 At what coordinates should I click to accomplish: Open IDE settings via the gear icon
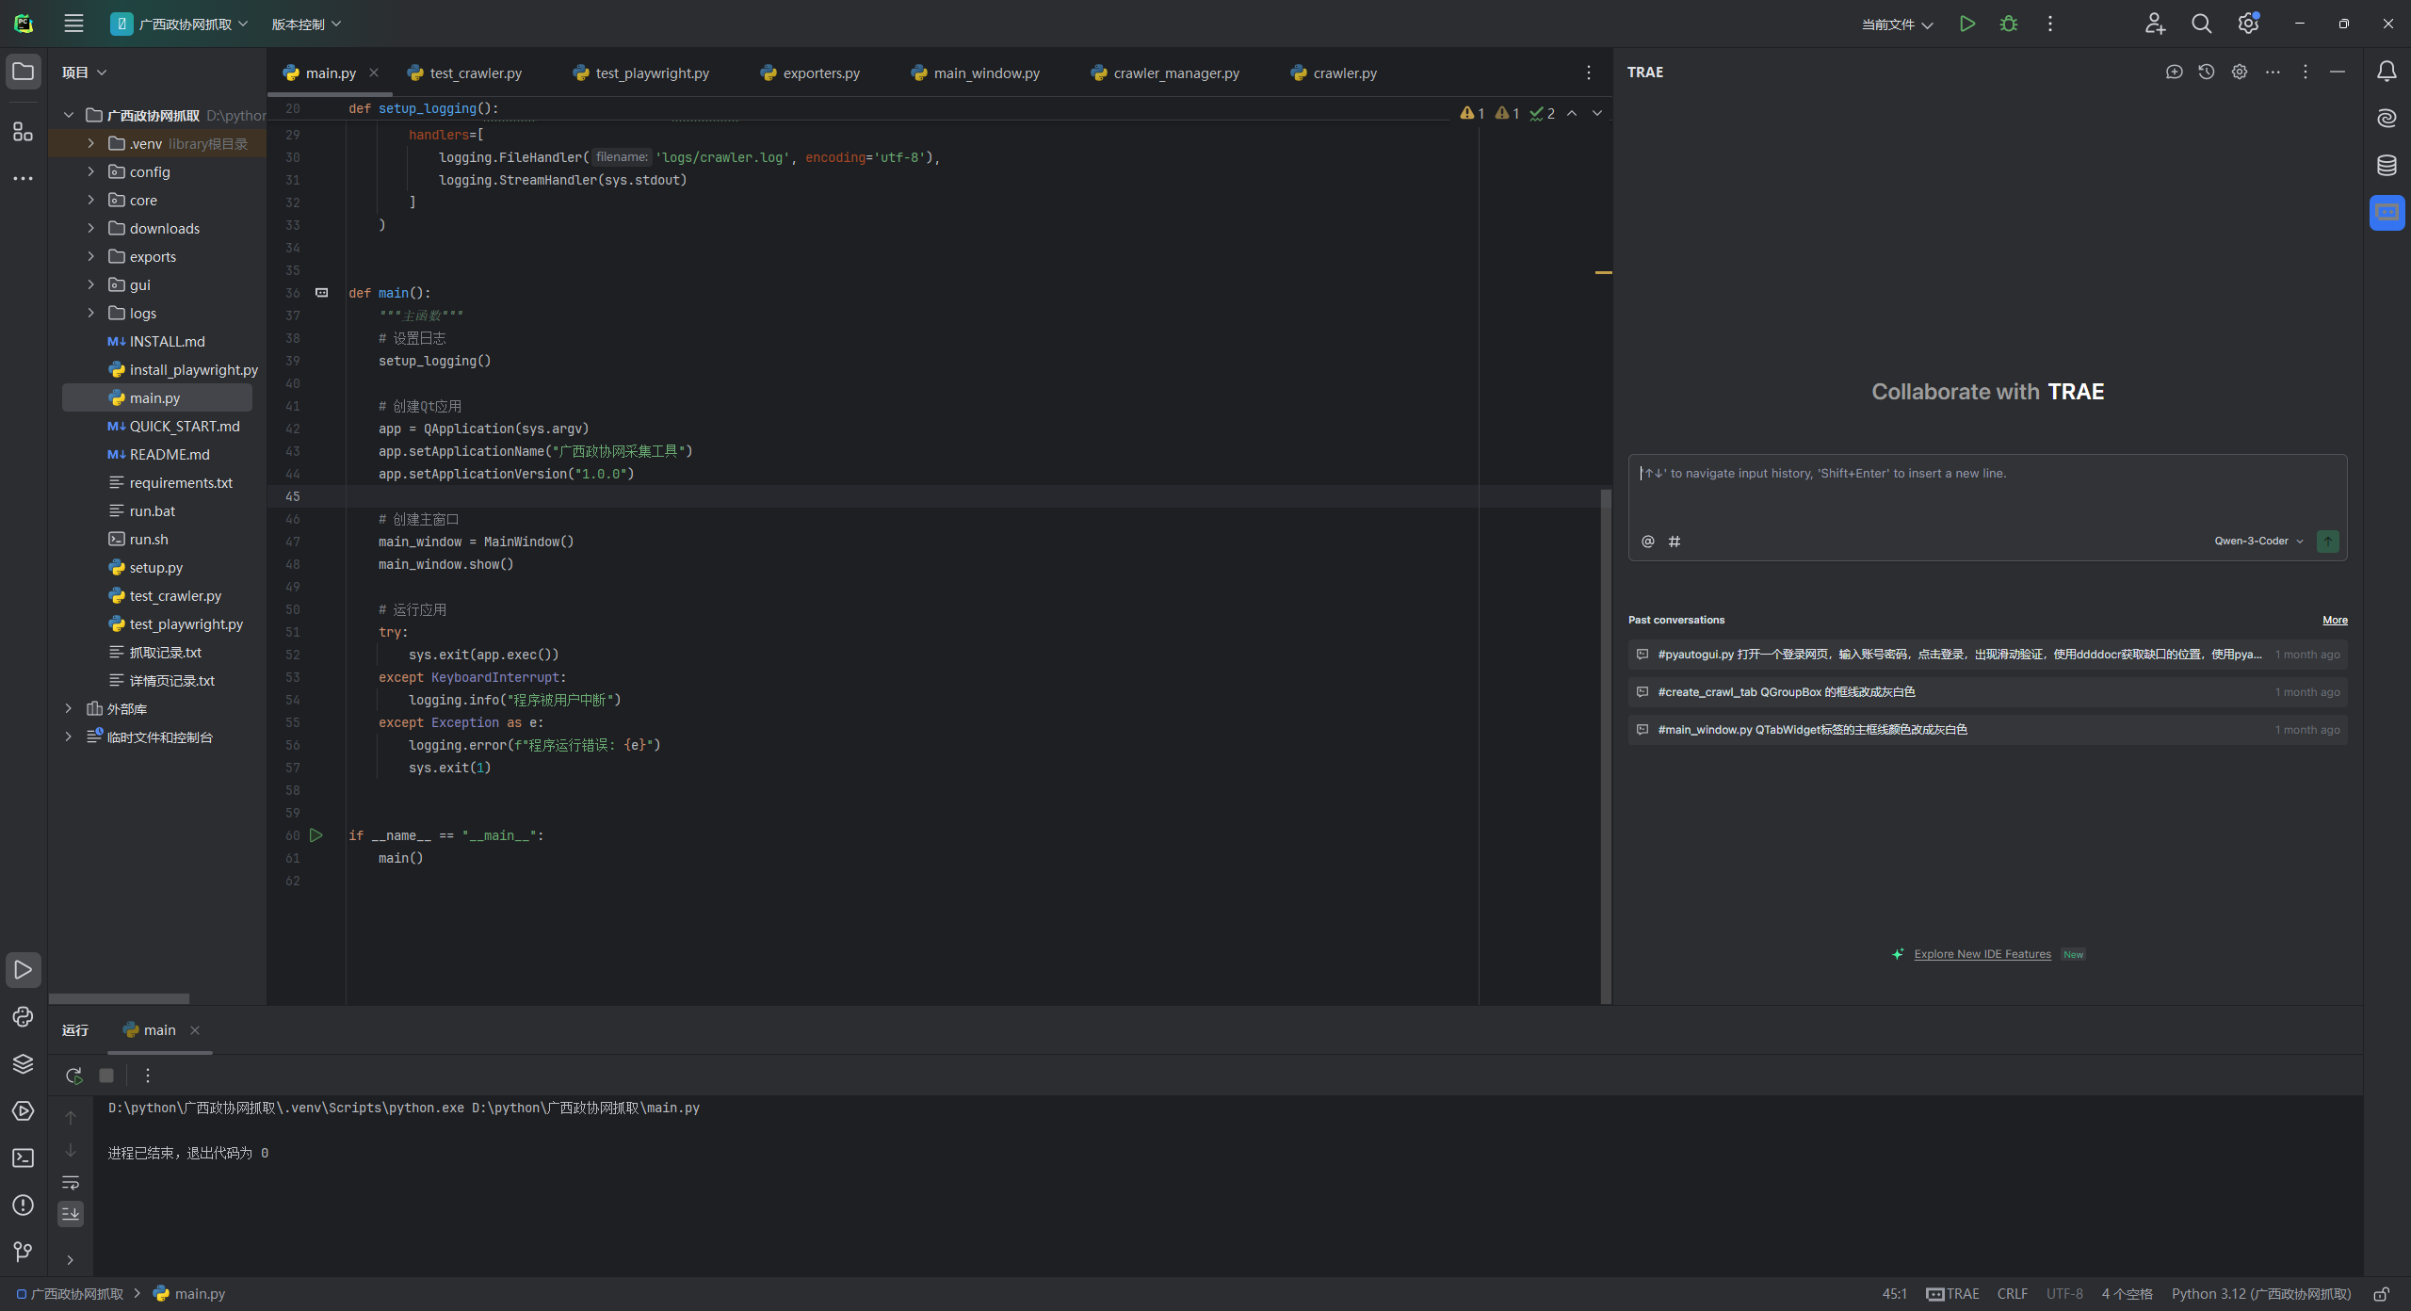(2248, 24)
